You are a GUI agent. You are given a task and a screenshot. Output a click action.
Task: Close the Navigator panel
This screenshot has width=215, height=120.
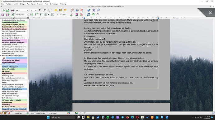(x=28, y=18)
